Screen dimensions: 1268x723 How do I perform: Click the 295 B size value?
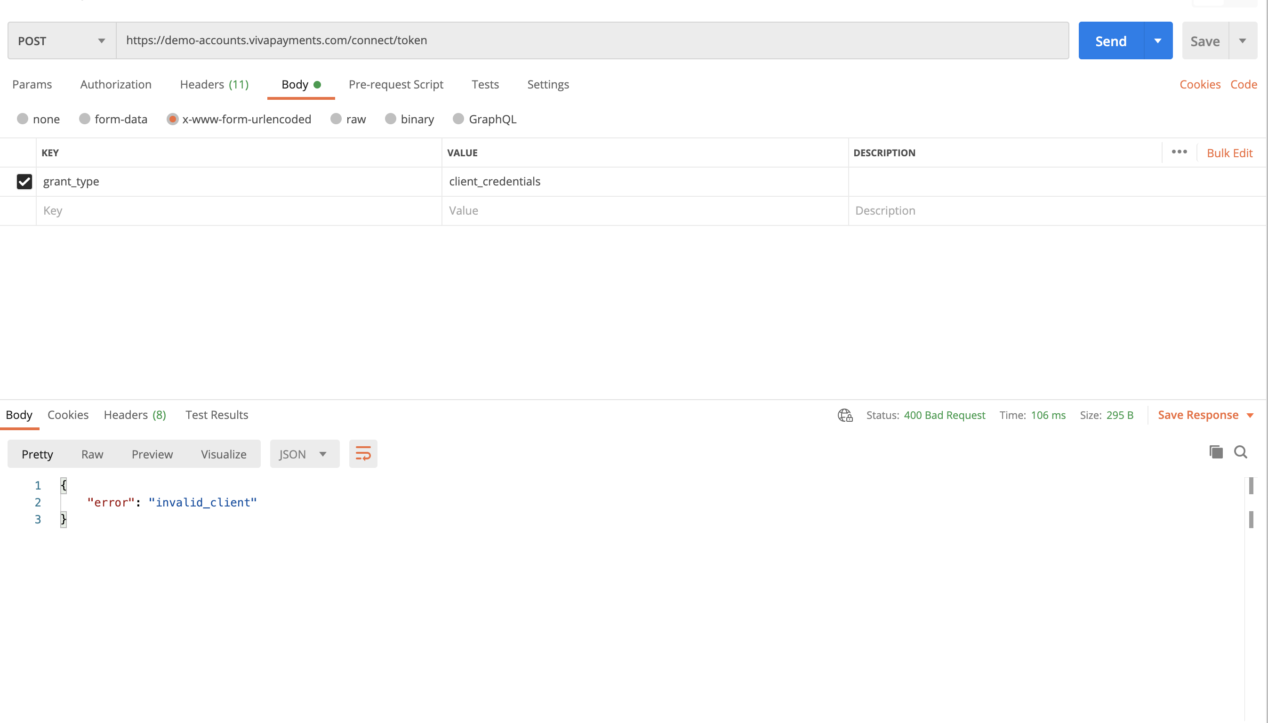1120,415
